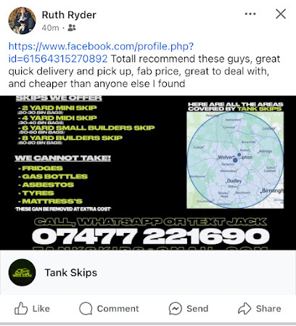The width and height of the screenshot is (296, 326).
Task: Click the Tank Skips page name
Action: coord(71,273)
